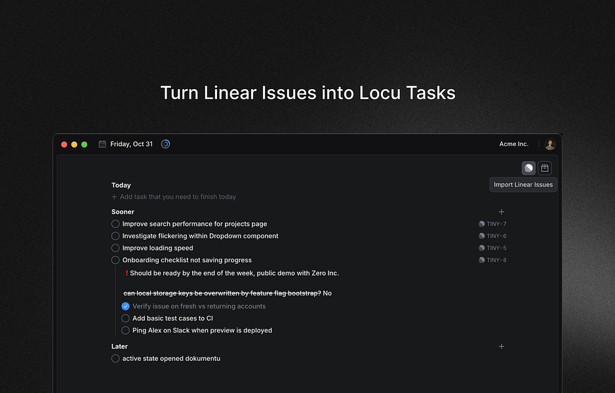The height and width of the screenshot is (393, 615).
Task: Select the 'Add task that you need to finish today' field
Action: (x=174, y=197)
